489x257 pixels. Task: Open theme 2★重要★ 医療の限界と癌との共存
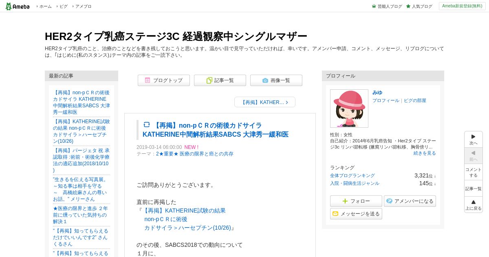click(195, 154)
